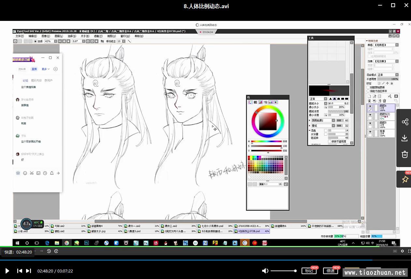
Task: Open the 帮助(H) menu in SAI
Action: pyautogui.click(x=139, y=36)
